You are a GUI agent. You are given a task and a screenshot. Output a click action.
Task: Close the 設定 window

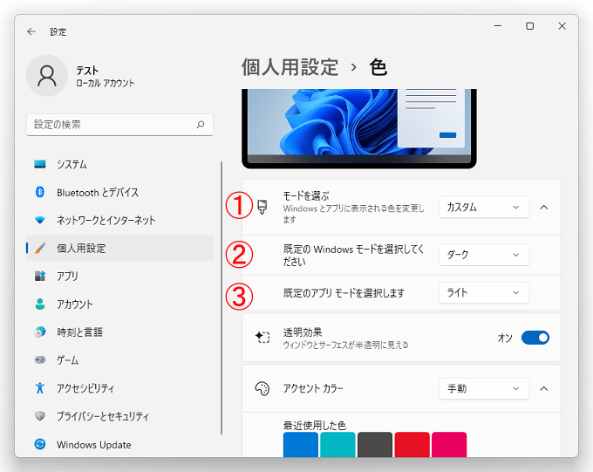[x=562, y=26]
